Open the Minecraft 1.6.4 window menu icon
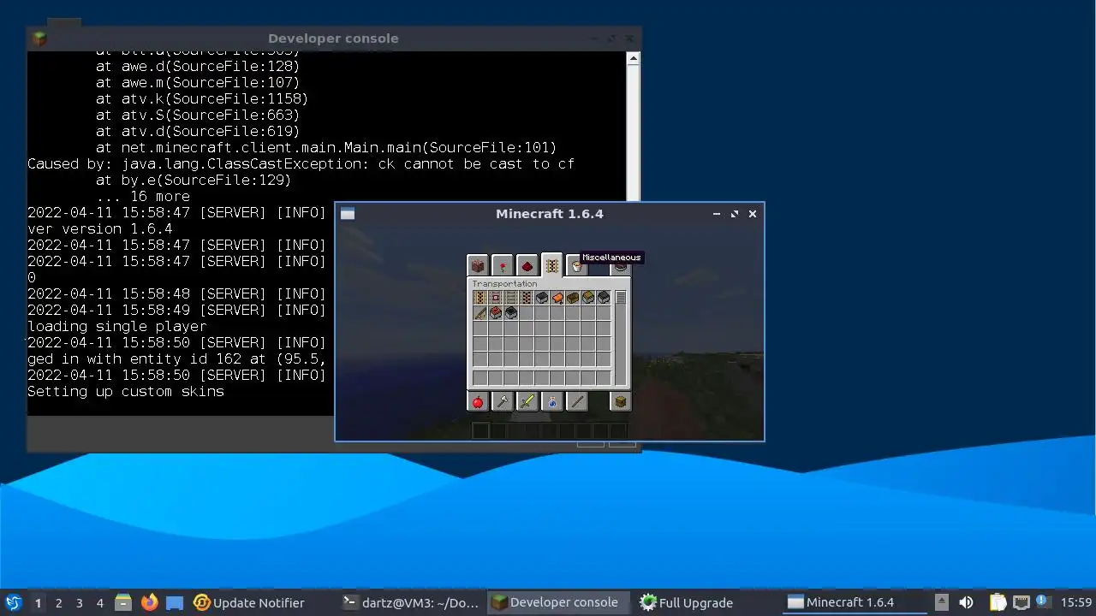 pos(348,214)
